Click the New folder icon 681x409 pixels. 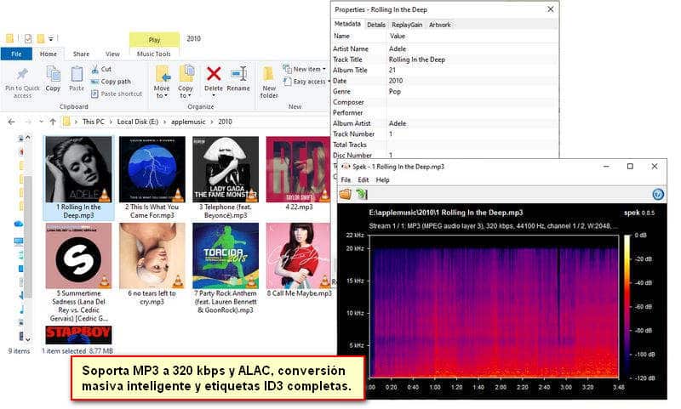click(x=268, y=74)
